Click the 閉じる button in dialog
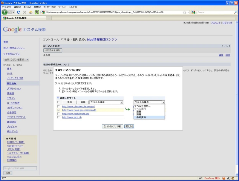 129,126
